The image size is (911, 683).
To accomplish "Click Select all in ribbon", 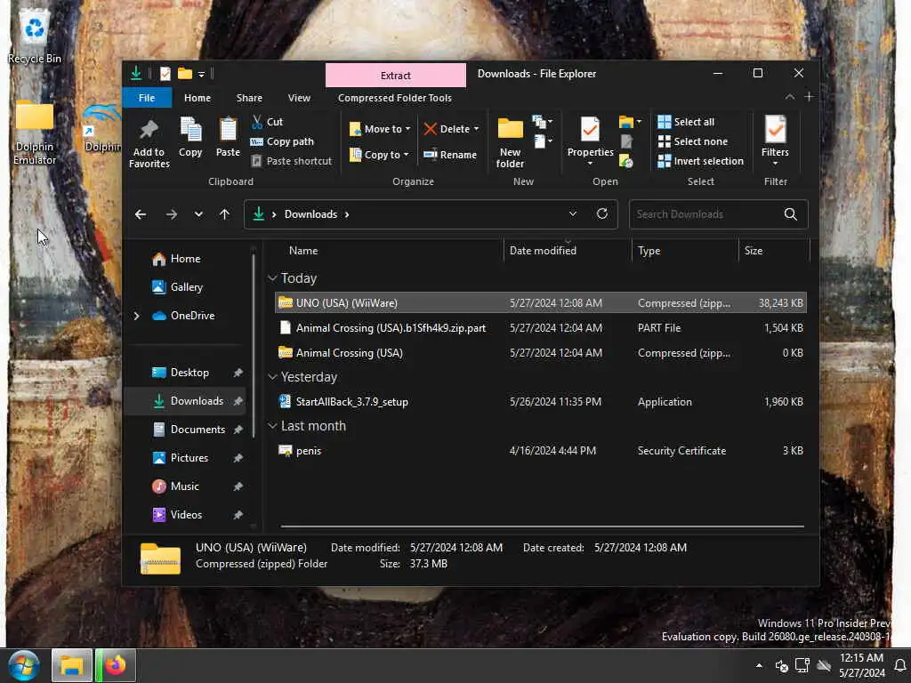I will pos(686,122).
